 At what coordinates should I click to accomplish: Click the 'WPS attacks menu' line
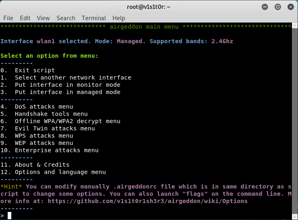click(x=44, y=136)
